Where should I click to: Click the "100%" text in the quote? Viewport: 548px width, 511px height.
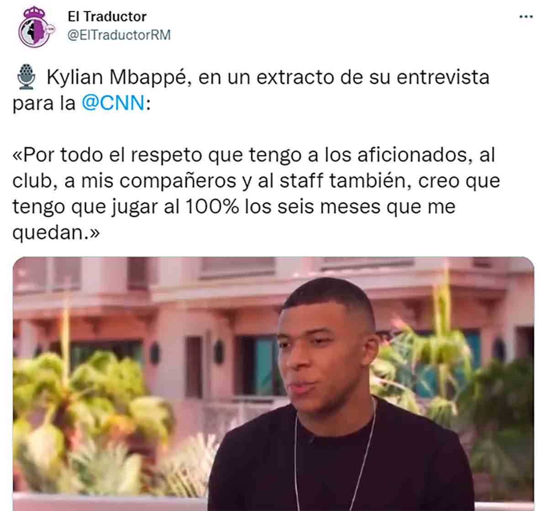[x=212, y=207]
